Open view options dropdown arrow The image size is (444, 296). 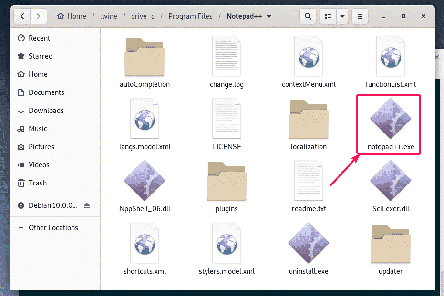point(342,16)
